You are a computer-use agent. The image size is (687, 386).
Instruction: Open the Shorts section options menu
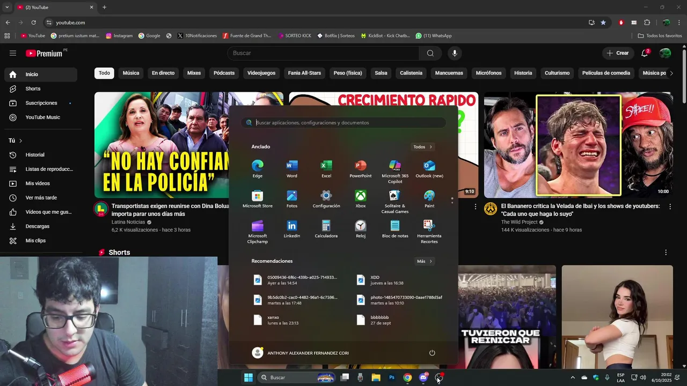pyautogui.click(x=666, y=253)
